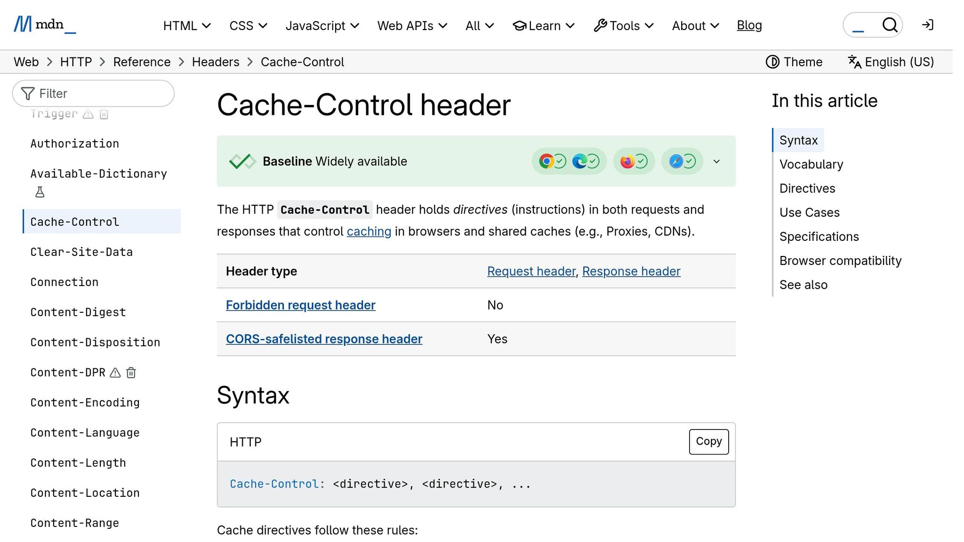Expand the Baseline availability details chevron
The image size is (964, 542).
pos(716,161)
